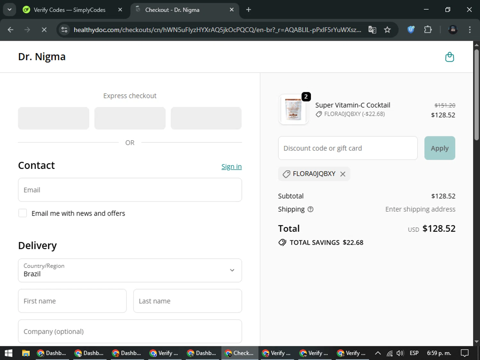The width and height of the screenshot is (480, 360).
Task: Click the crossed-out $151.20 price
Action: pyautogui.click(x=445, y=105)
